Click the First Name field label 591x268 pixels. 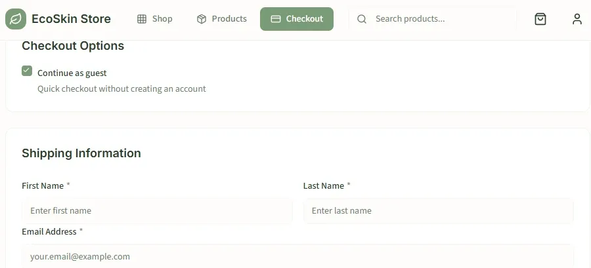pos(43,185)
